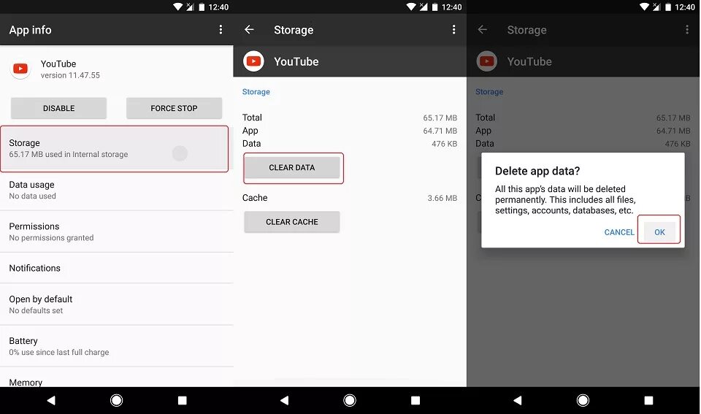Tap Android home button on middle screen
701x414 pixels.
coord(350,400)
